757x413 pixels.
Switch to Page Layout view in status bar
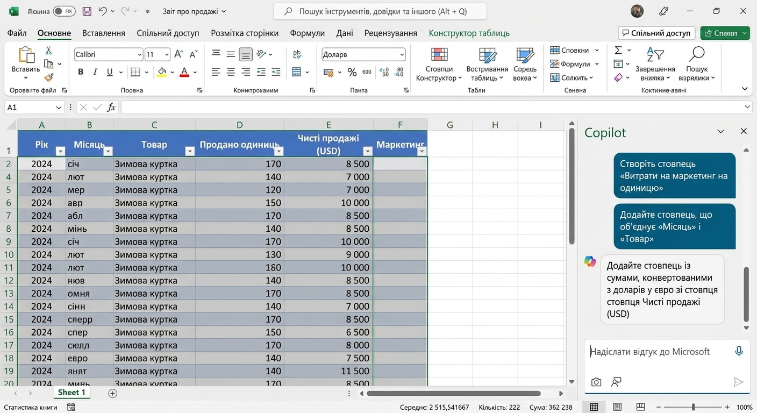(x=617, y=407)
